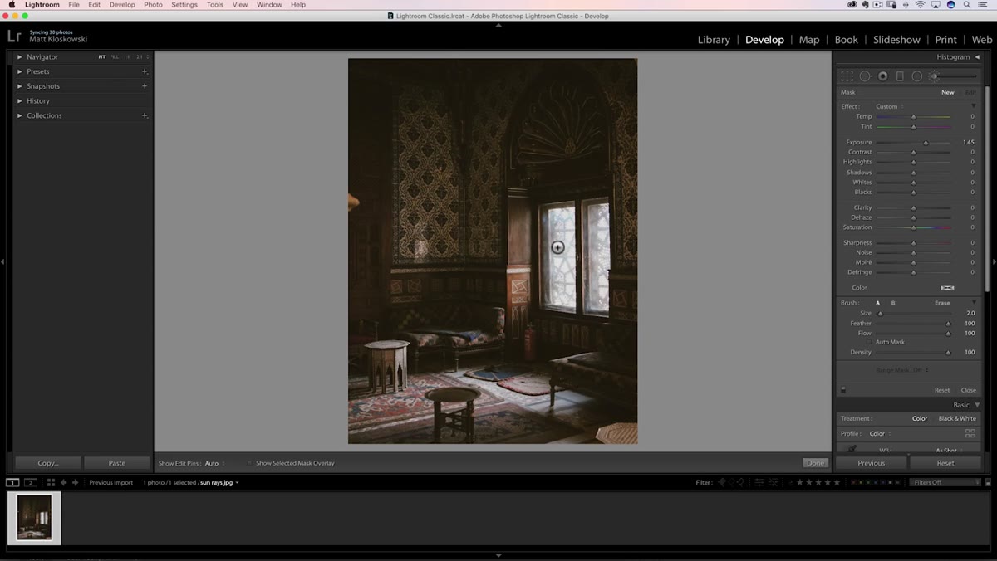Image resolution: width=997 pixels, height=561 pixels.
Task: Click the Previous button
Action: coord(872,463)
